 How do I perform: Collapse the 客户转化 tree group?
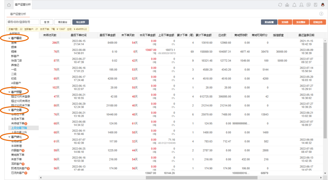coord(9,137)
